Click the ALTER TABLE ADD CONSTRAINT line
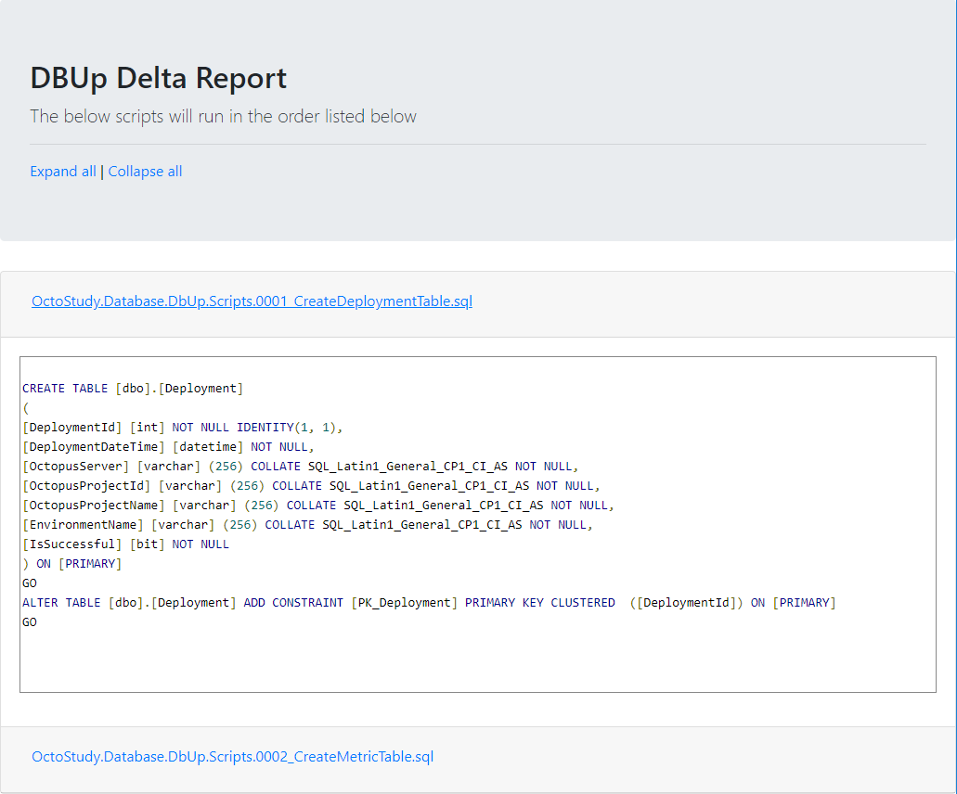The image size is (957, 794). (429, 603)
